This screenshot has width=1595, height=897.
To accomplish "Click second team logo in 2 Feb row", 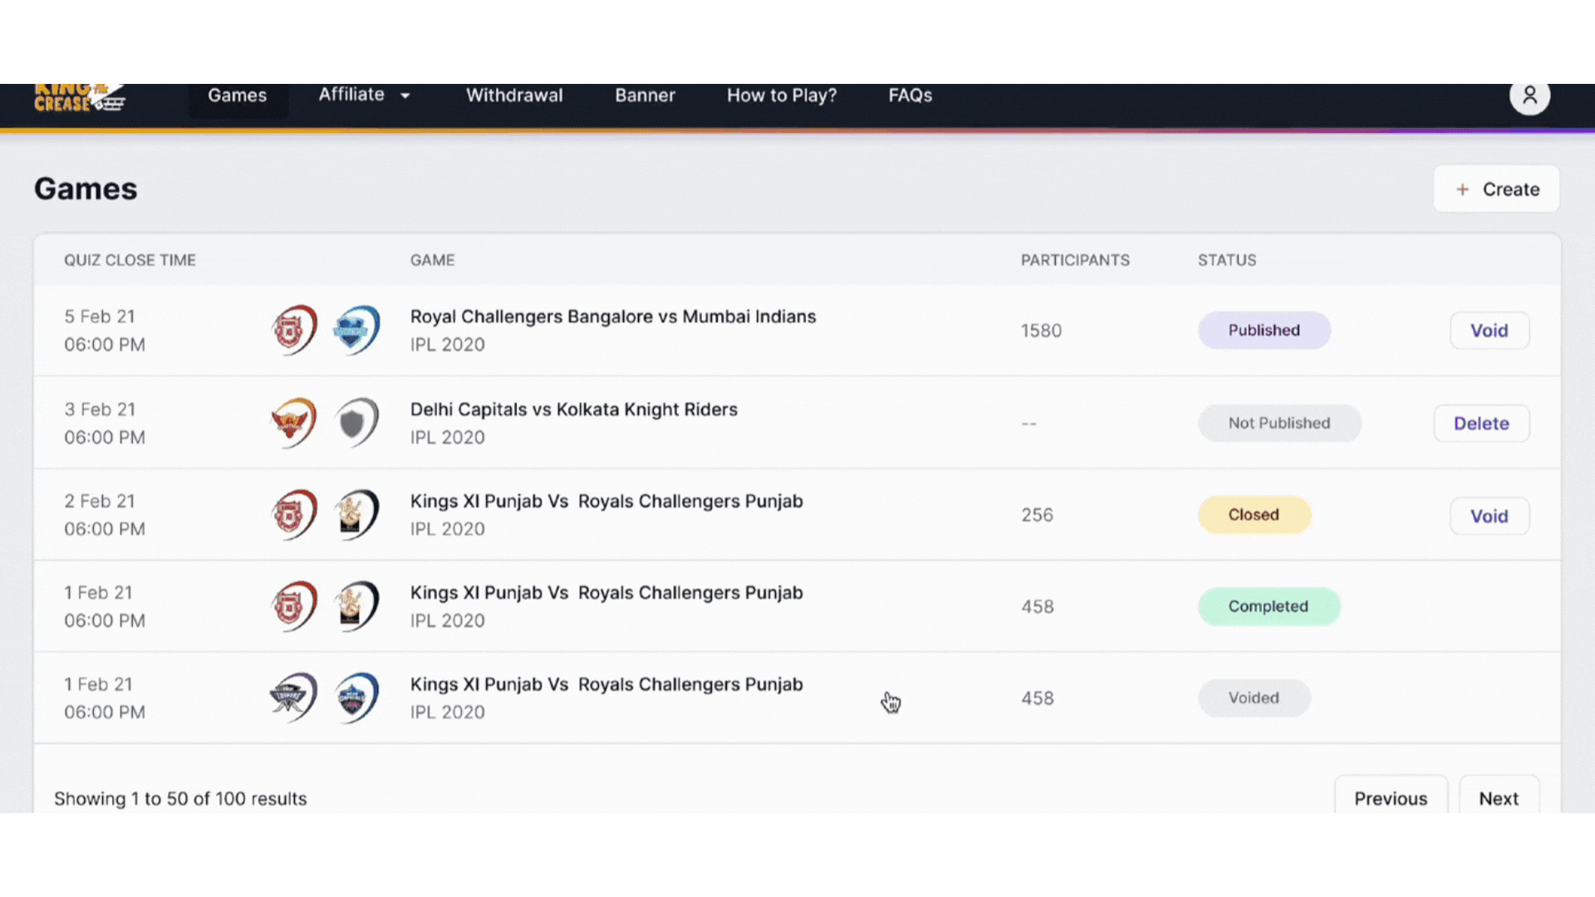I will pyautogui.click(x=356, y=515).
